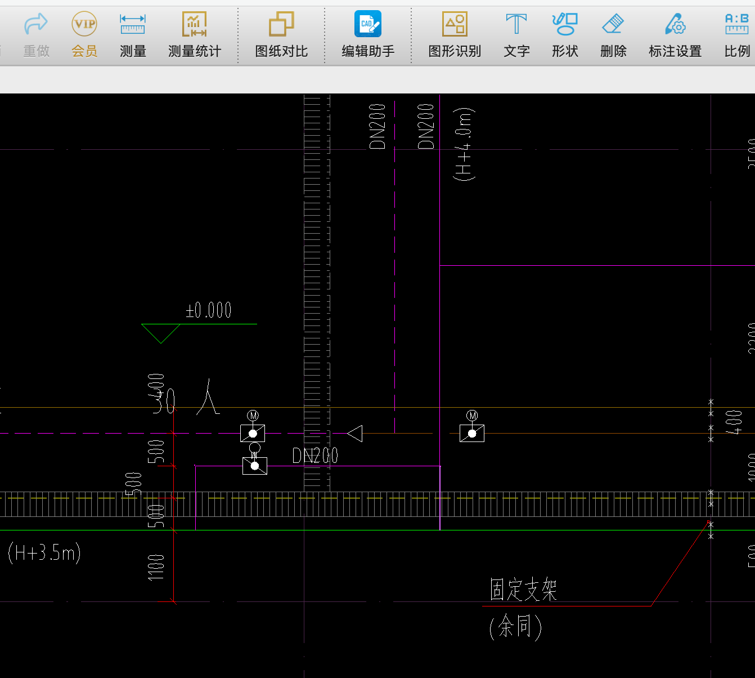Image resolution: width=755 pixels, height=678 pixels.
Task: Click the left-pointing flow arrow symbol
Action: pyautogui.click(x=355, y=434)
